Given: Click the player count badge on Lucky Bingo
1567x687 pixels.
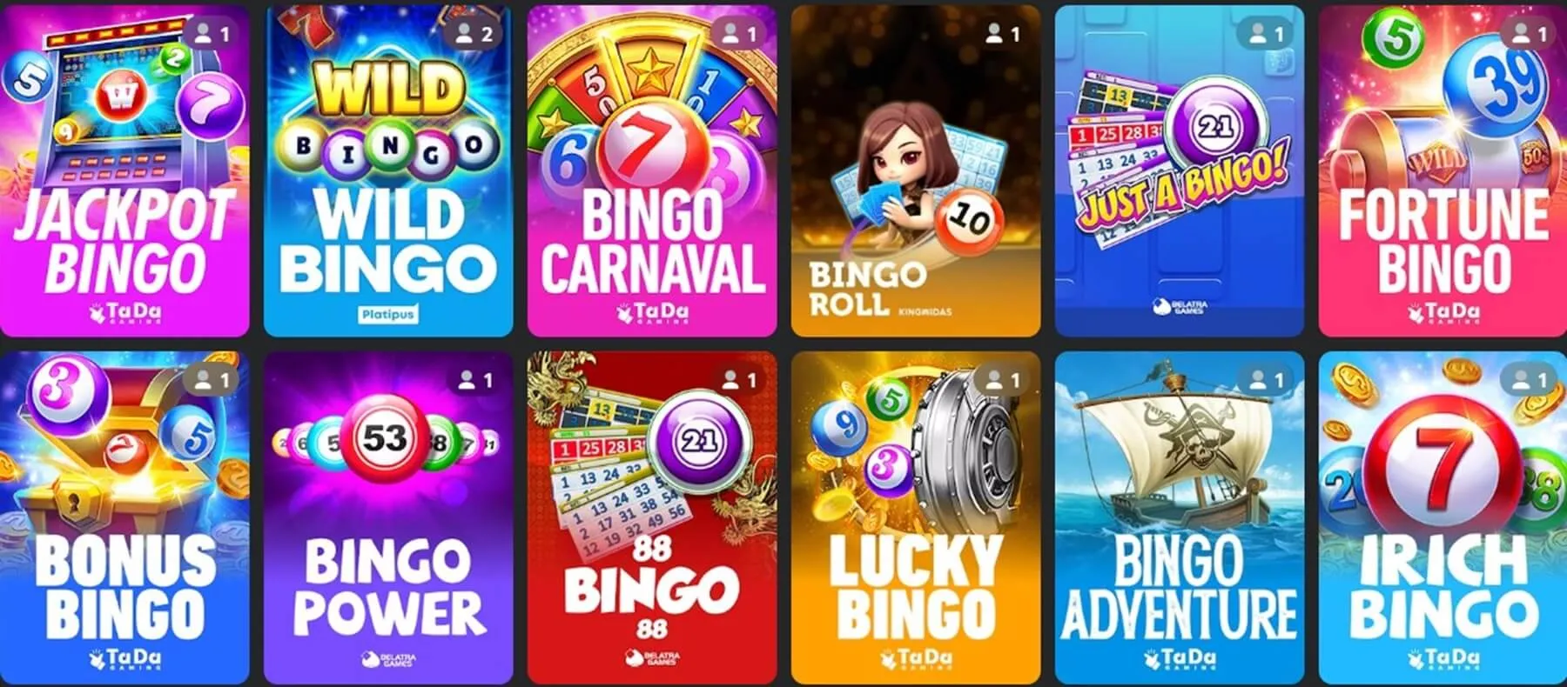Looking at the screenshot, I should pos(1003,380).
